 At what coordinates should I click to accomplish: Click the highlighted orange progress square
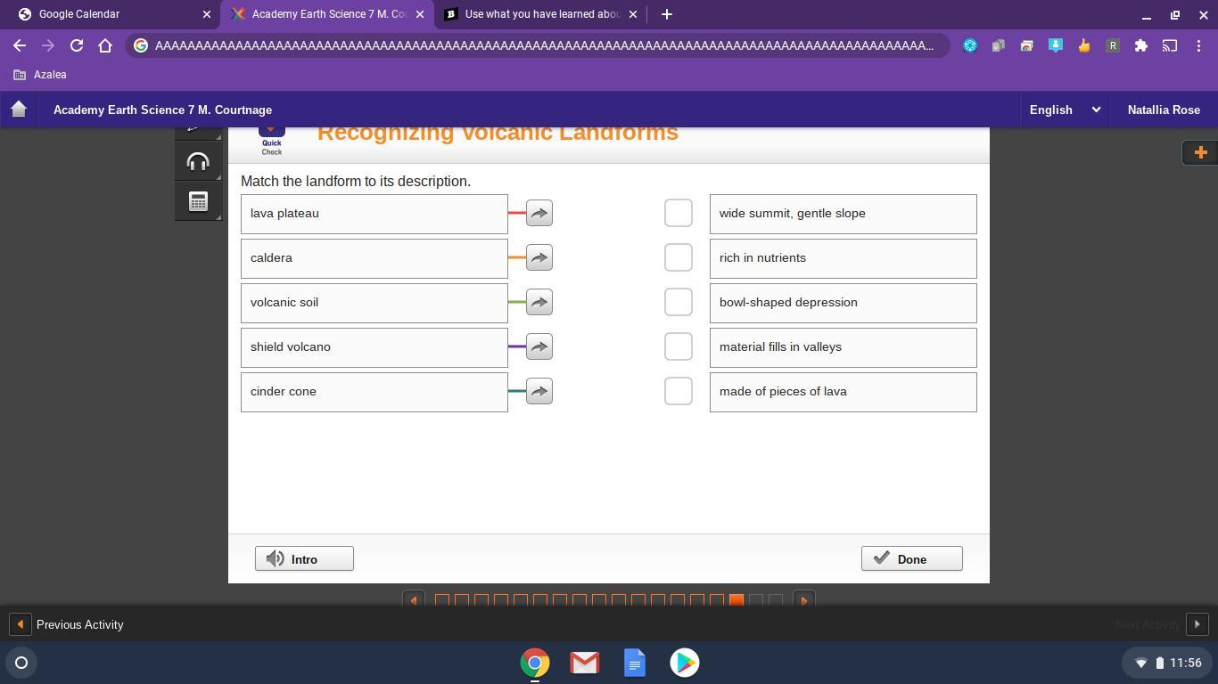pos(737,600)
